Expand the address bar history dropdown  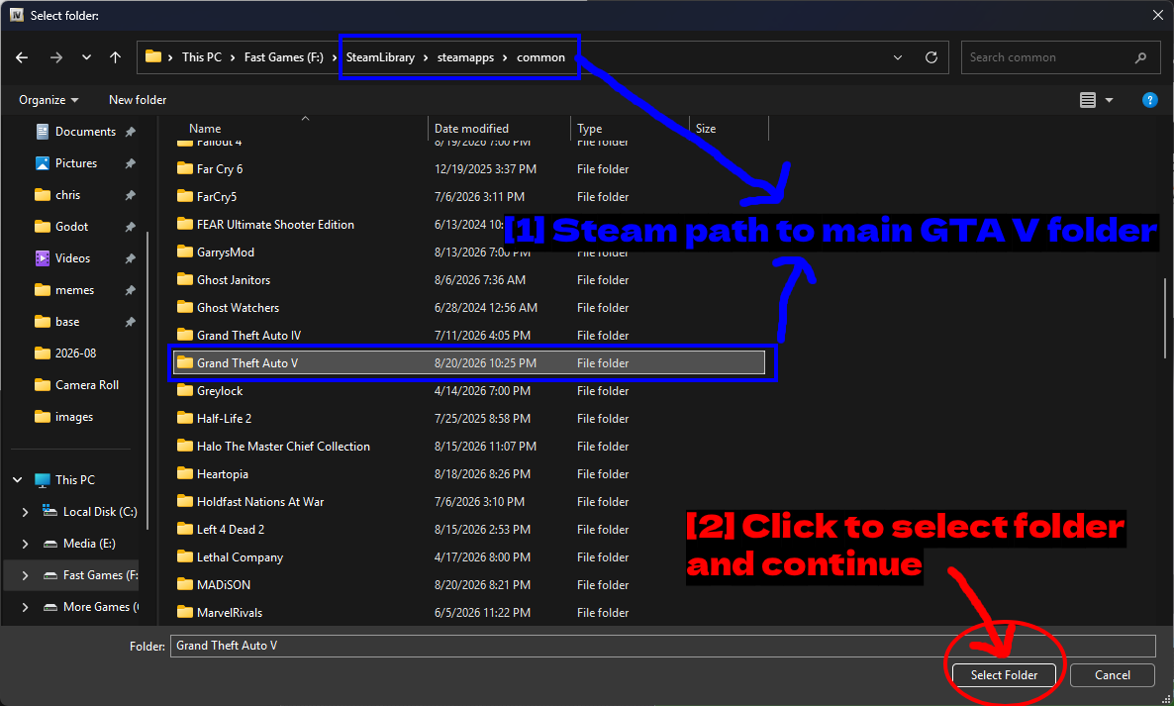(x=898, y=56)
